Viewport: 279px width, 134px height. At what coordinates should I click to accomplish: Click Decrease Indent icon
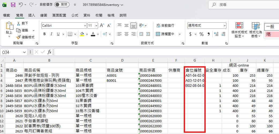tap(141, 34)
